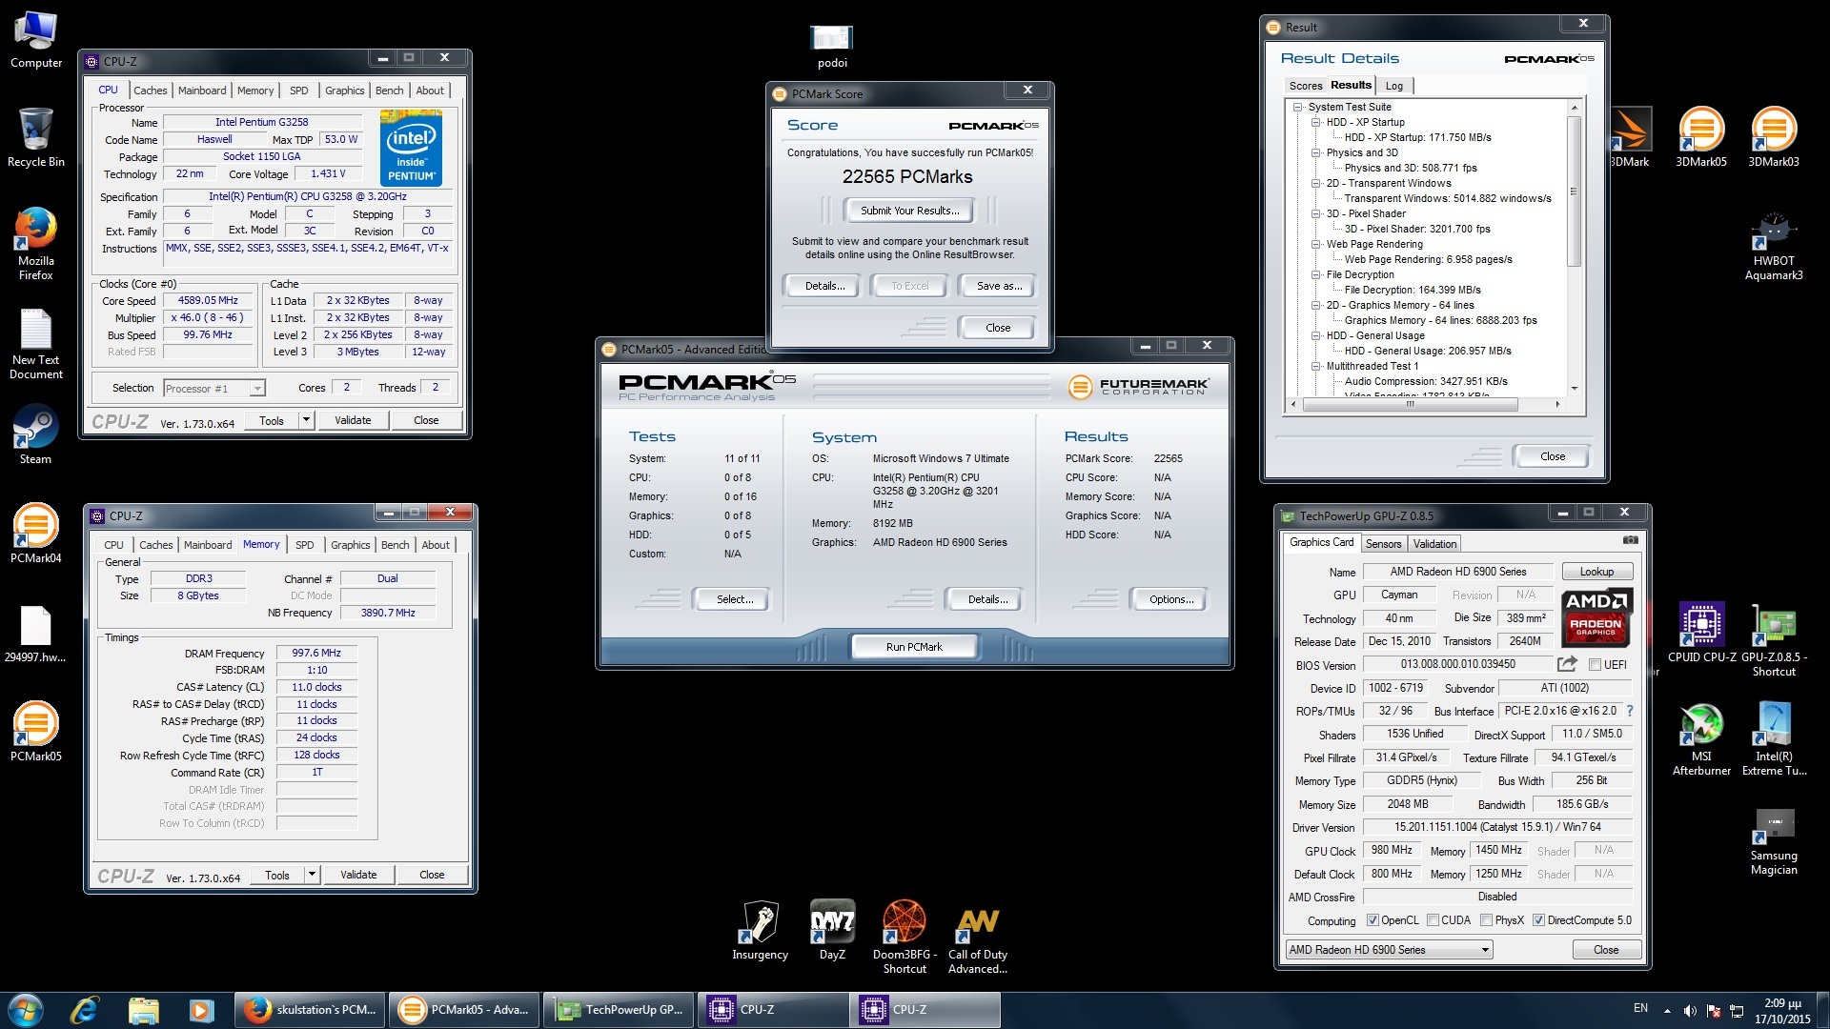Screen dimensions: 1830x1029
Task: Toggle the UEFI checkbox in GPU-Z
Action: (x=1595, y=665)
